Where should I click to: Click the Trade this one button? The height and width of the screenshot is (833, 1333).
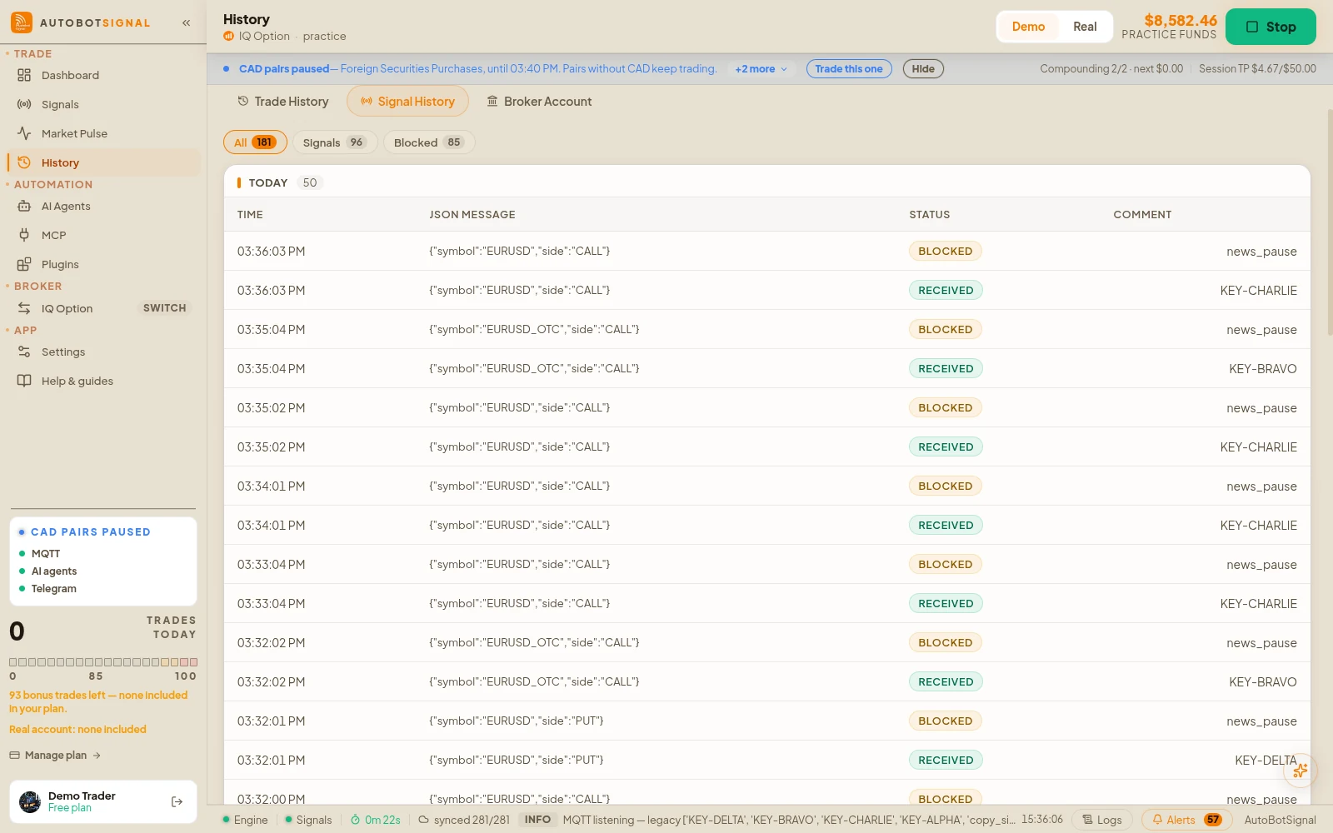(849, 69)
